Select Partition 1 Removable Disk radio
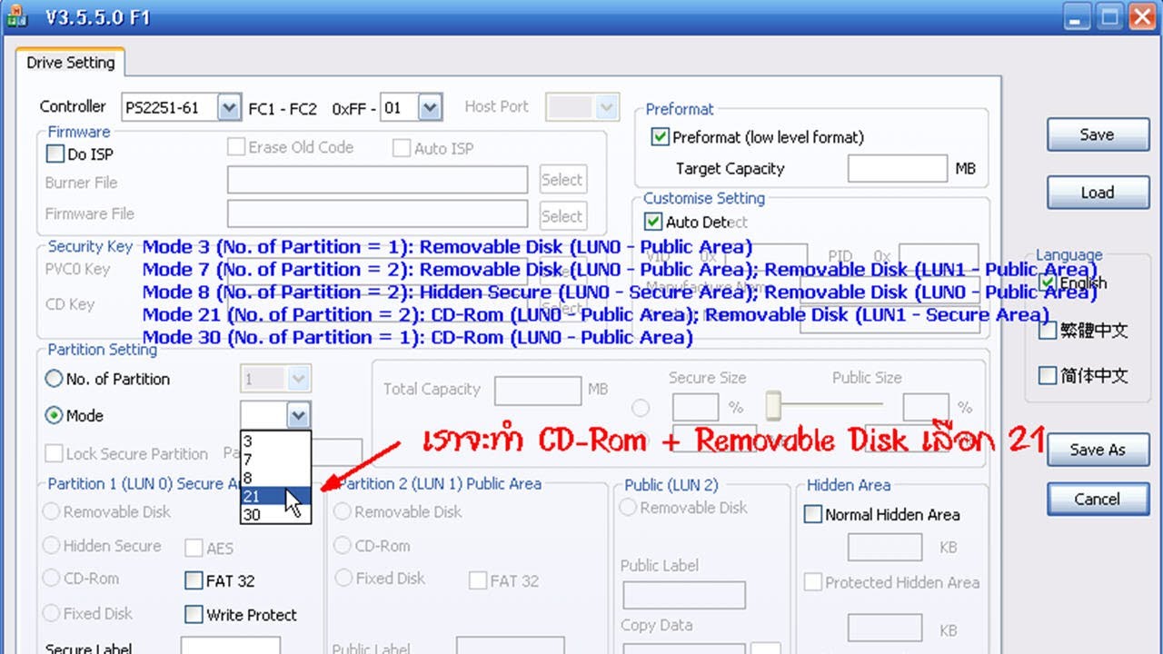This screenshot has width=1163, height=654. (x=52, y=511)
